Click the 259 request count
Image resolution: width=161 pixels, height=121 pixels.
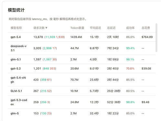coord(36,102)
